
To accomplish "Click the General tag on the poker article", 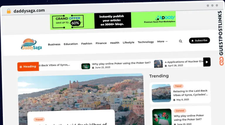I will 180,111.
